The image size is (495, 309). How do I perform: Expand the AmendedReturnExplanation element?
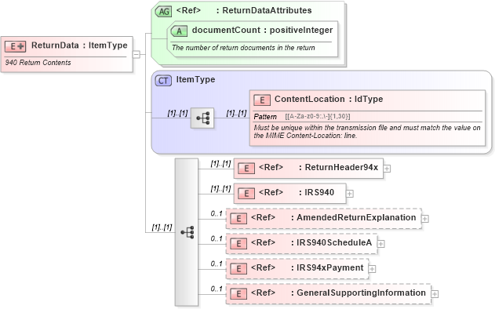425,218
